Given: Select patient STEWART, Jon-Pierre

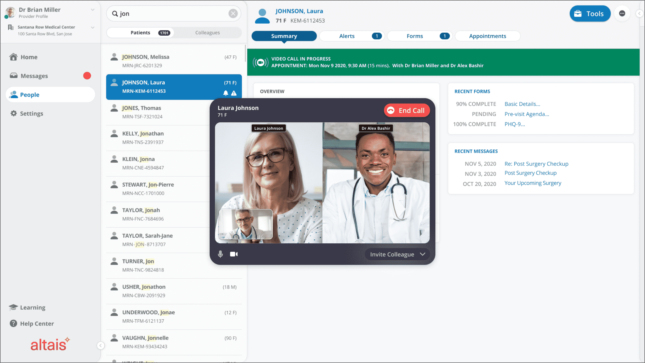Looking at the screenshot, I should point(158,189).
